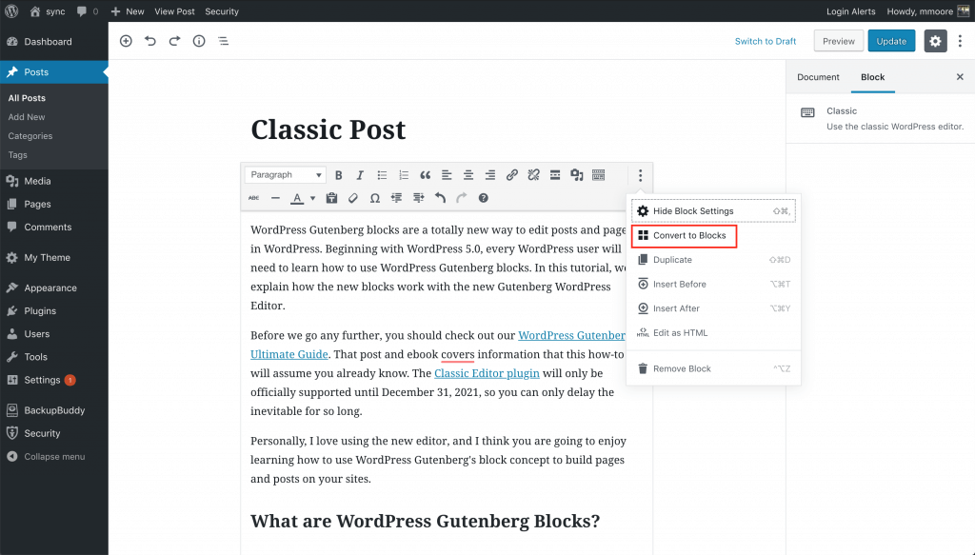Paste as text with the clipboard icon

[331, 198]
